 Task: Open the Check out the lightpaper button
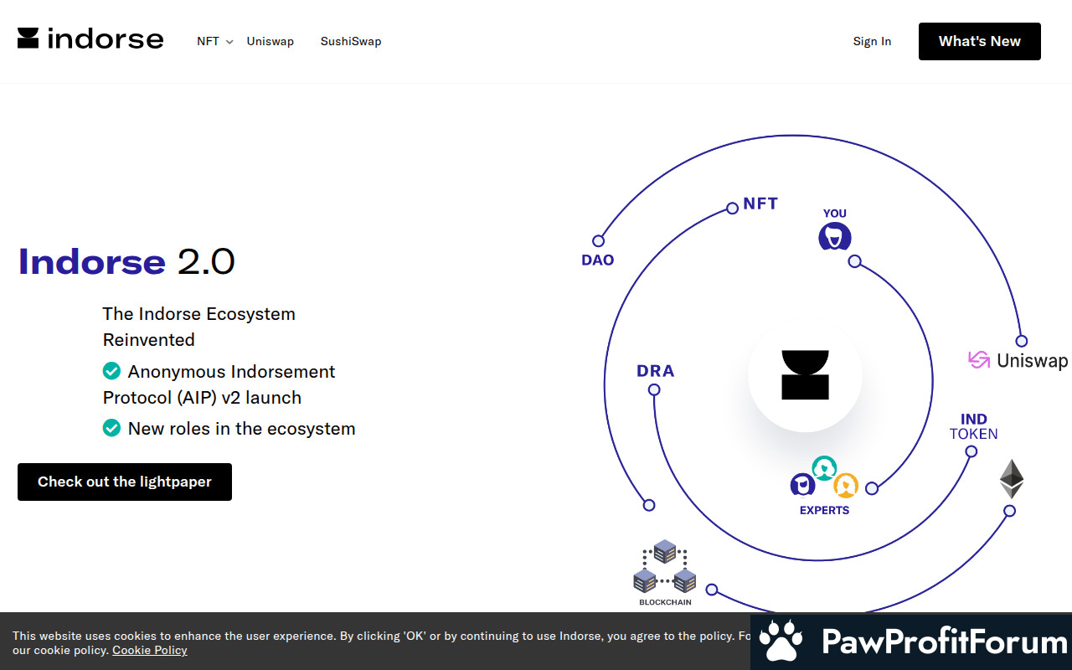click(x=125, y=482)
